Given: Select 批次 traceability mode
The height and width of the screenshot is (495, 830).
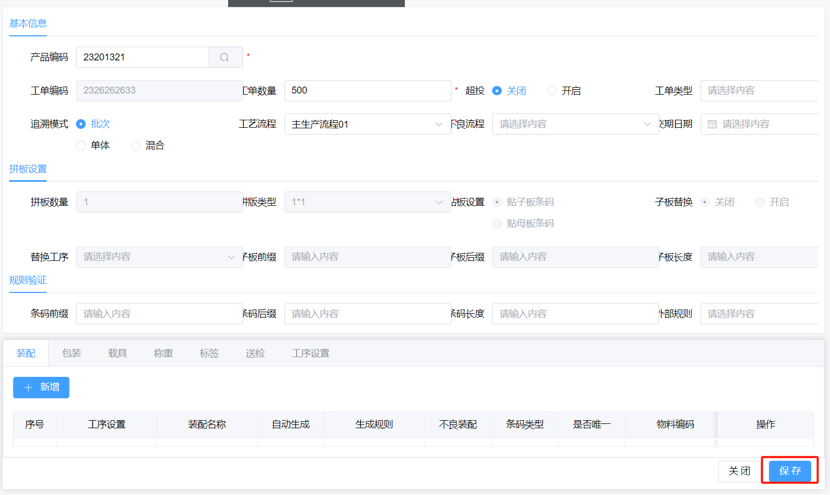Looking at the screenshot, I should pos(81,124).
